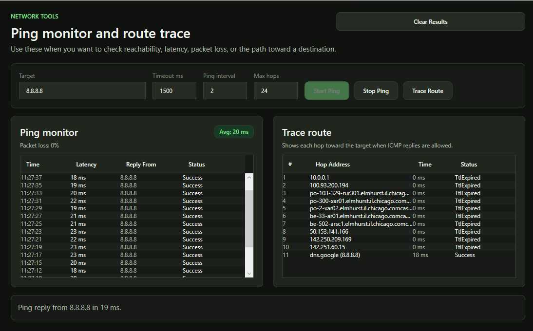The image size is (533, 331).
Task: Select hop 7 be-502-arsc1 address
Action: click(x=361, y=224)
